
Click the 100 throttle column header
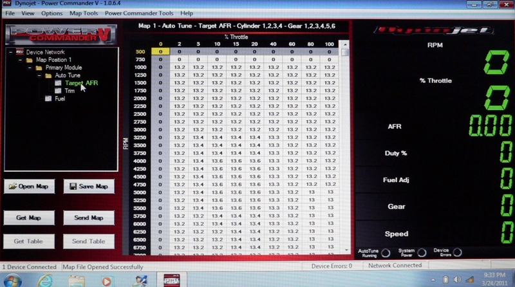pos(330,44)
